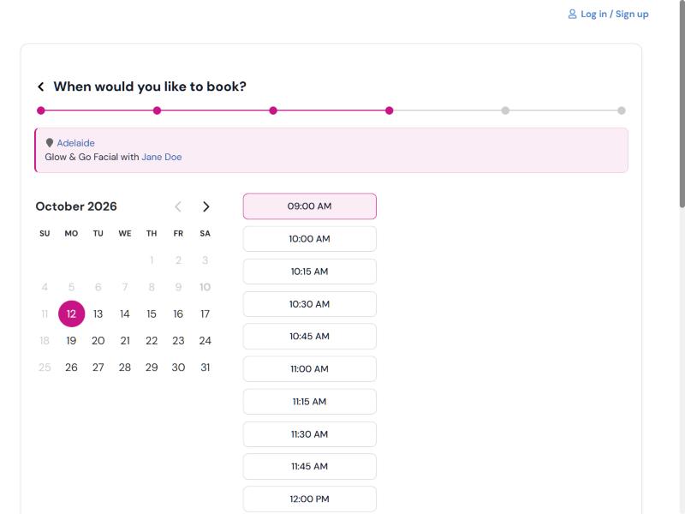Select October 16 in the calendar
685x514 pixels.
point(178,314)
